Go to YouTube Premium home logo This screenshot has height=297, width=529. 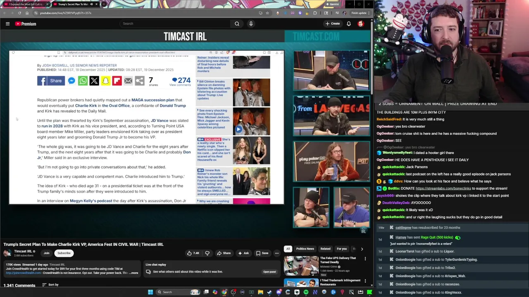26,24
